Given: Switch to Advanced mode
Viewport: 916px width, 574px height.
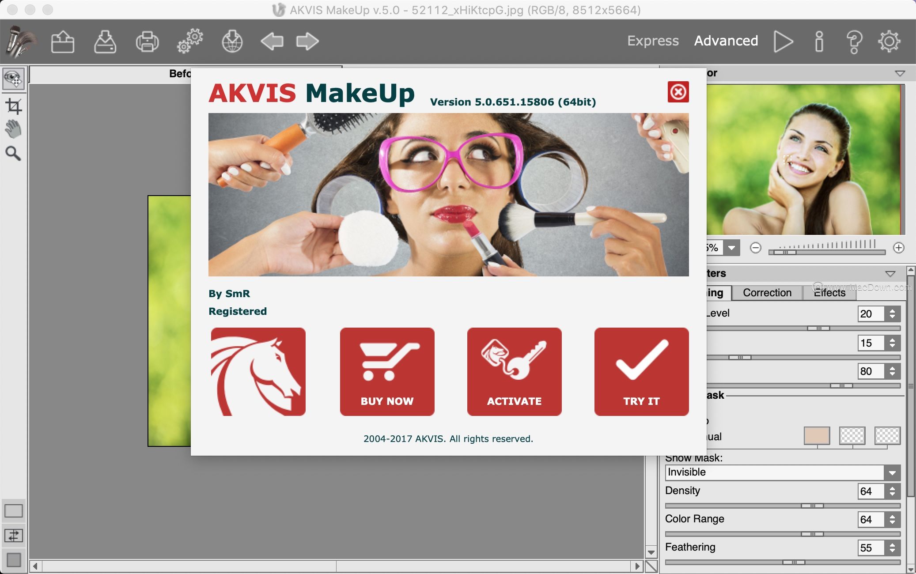Looking at the screenshot, I should click(x=726, y=41).
